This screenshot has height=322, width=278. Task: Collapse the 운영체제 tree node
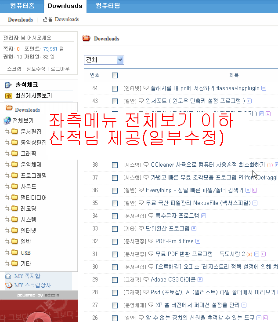click(x=7, y=165)
